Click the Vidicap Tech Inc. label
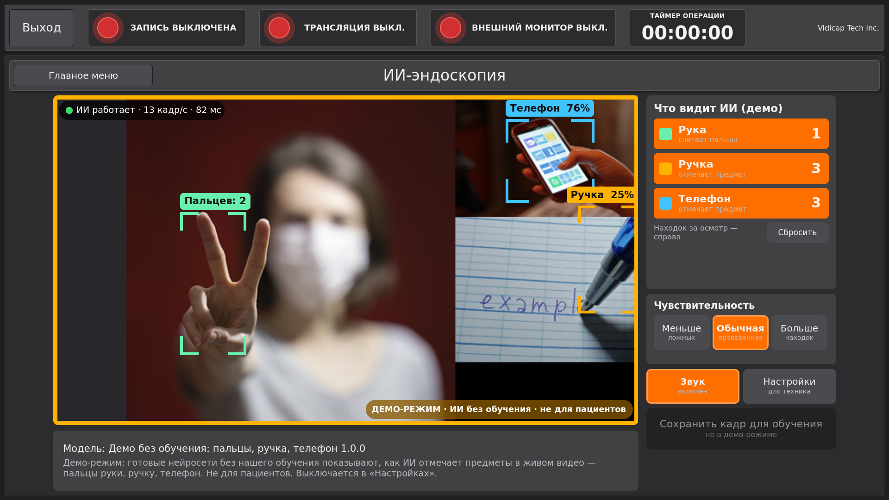 [x=848, y=28]
